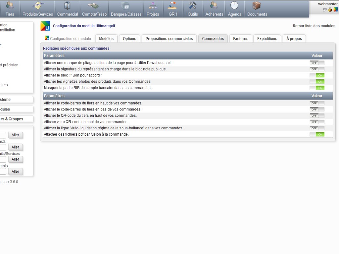Open the Projets menu icon

click(153, 6)
